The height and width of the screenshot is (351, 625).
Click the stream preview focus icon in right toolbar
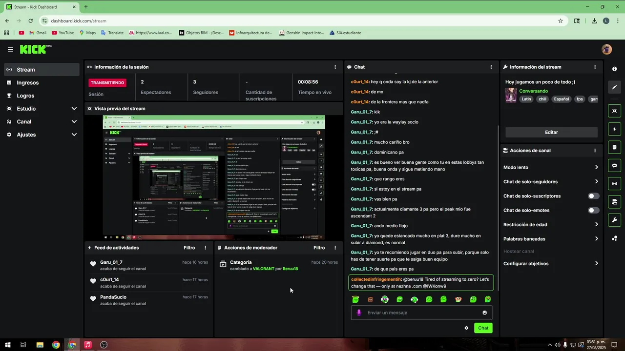pos(614,111)
